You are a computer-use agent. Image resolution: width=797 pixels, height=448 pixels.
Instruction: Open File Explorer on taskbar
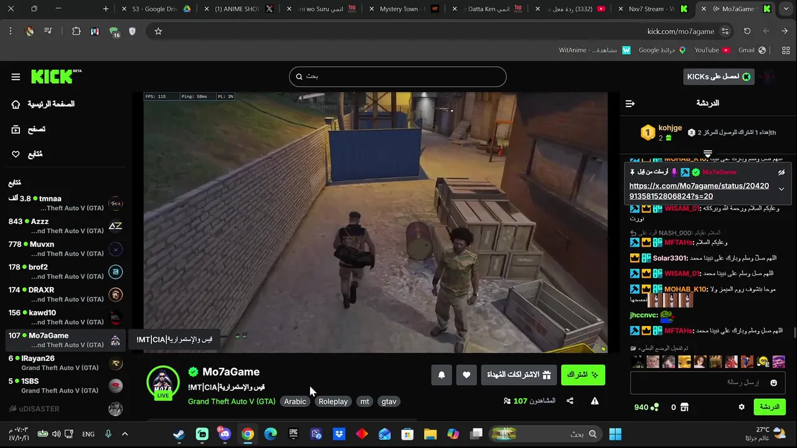point(430,434)
